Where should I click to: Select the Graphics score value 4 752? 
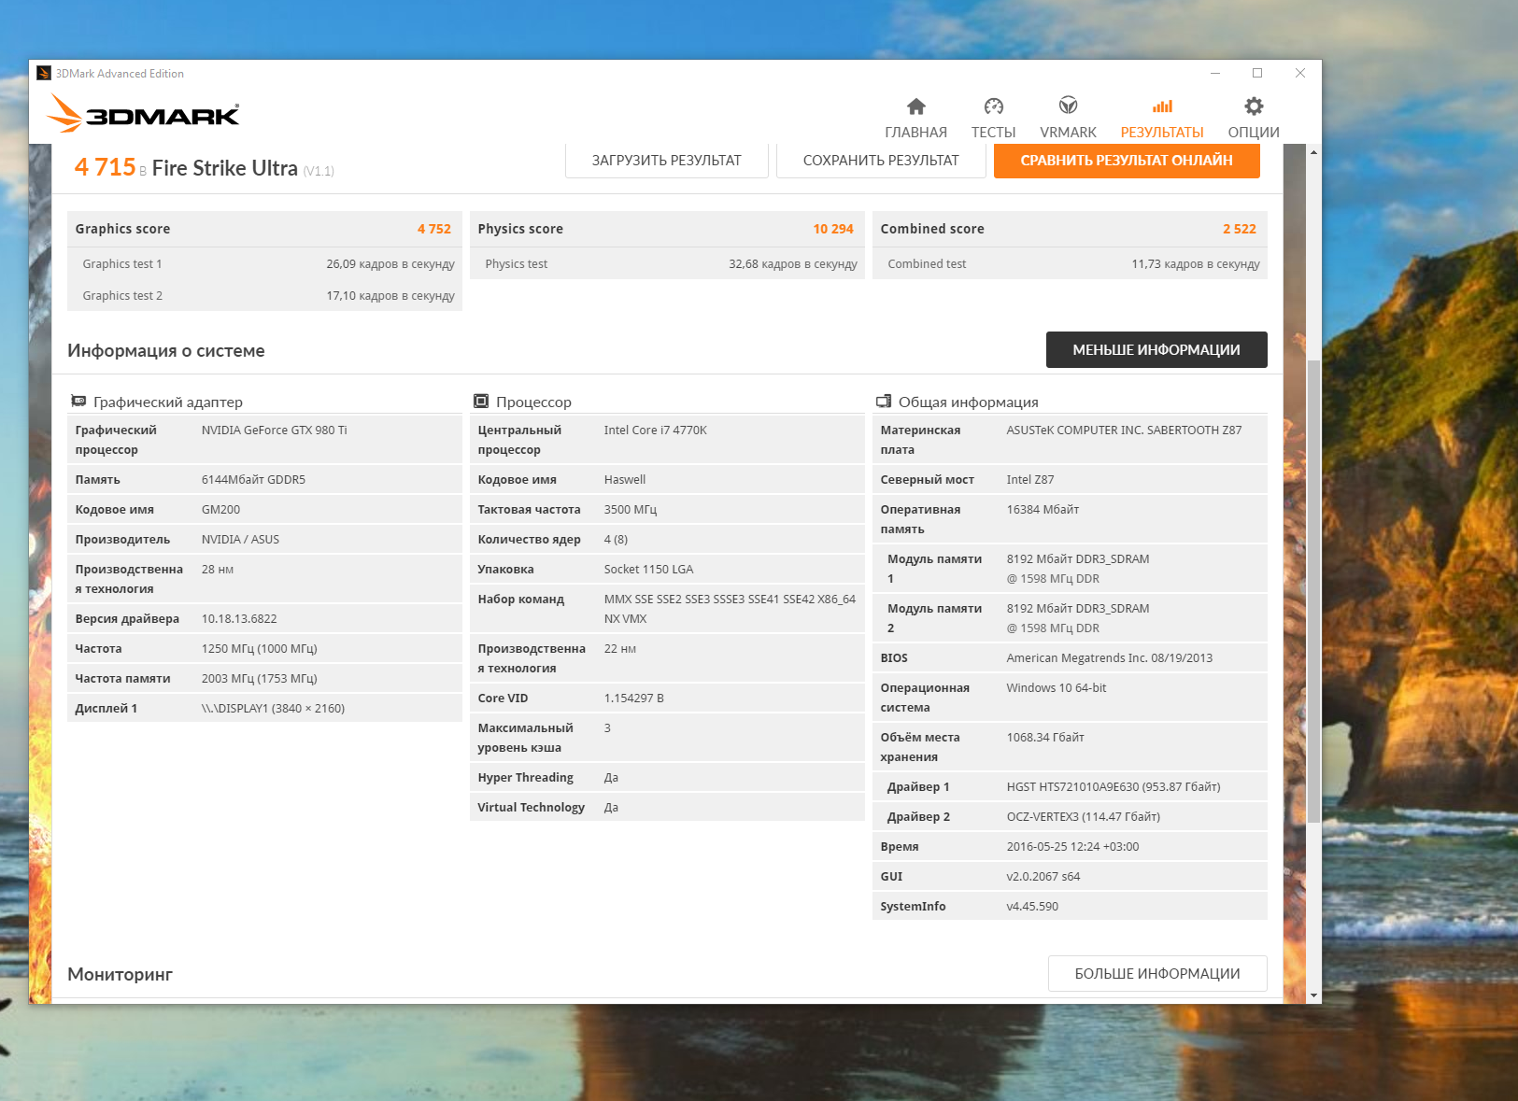pyautogui.click(x=434, y=229)
